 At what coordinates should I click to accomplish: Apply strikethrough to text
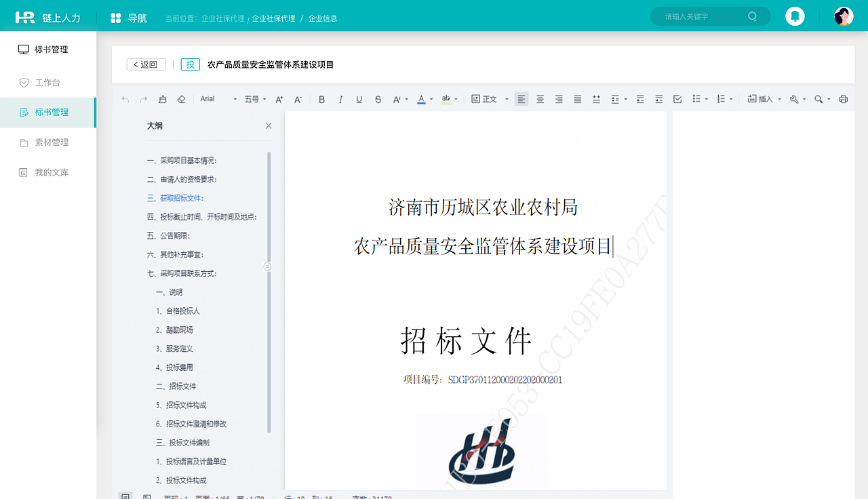point(378,98)
